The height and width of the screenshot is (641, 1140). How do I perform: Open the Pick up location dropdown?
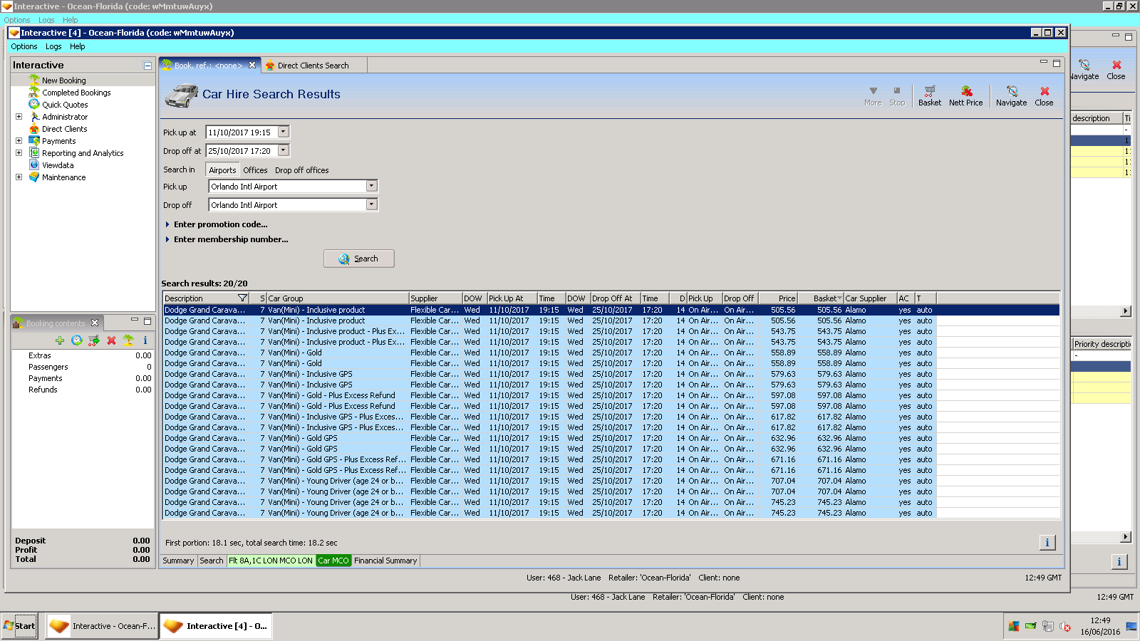click(371, 186)
